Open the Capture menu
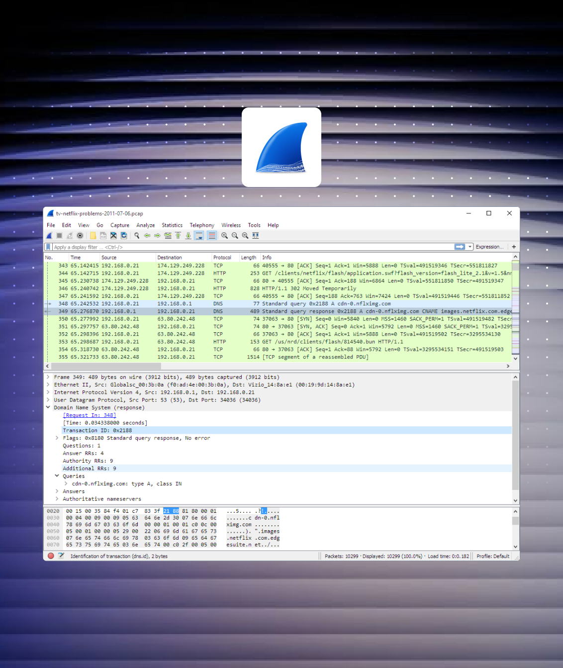563x668 pixels. pos(120,225)
